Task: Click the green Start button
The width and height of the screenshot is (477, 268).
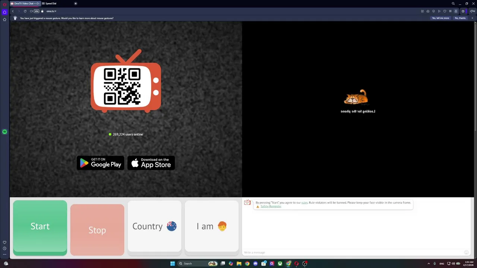Action: tap(40, 228)
